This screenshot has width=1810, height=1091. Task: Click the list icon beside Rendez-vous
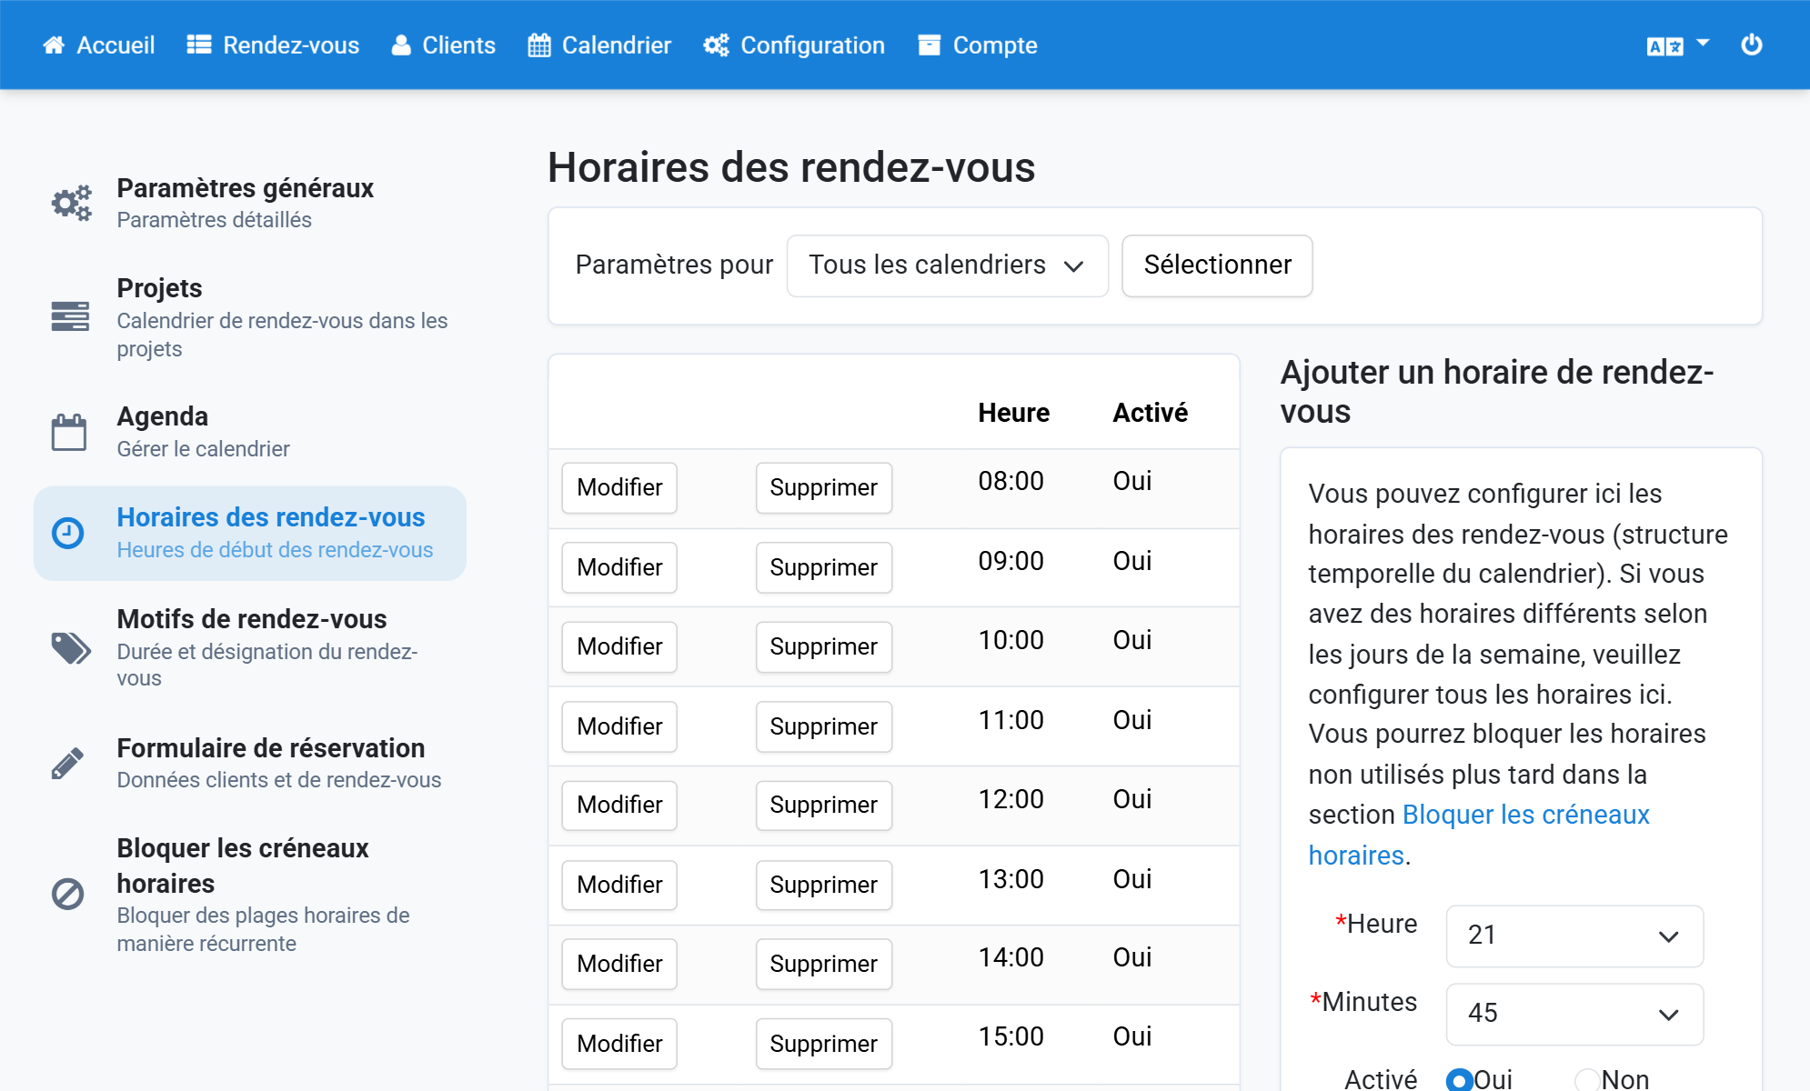pos(199,45)
